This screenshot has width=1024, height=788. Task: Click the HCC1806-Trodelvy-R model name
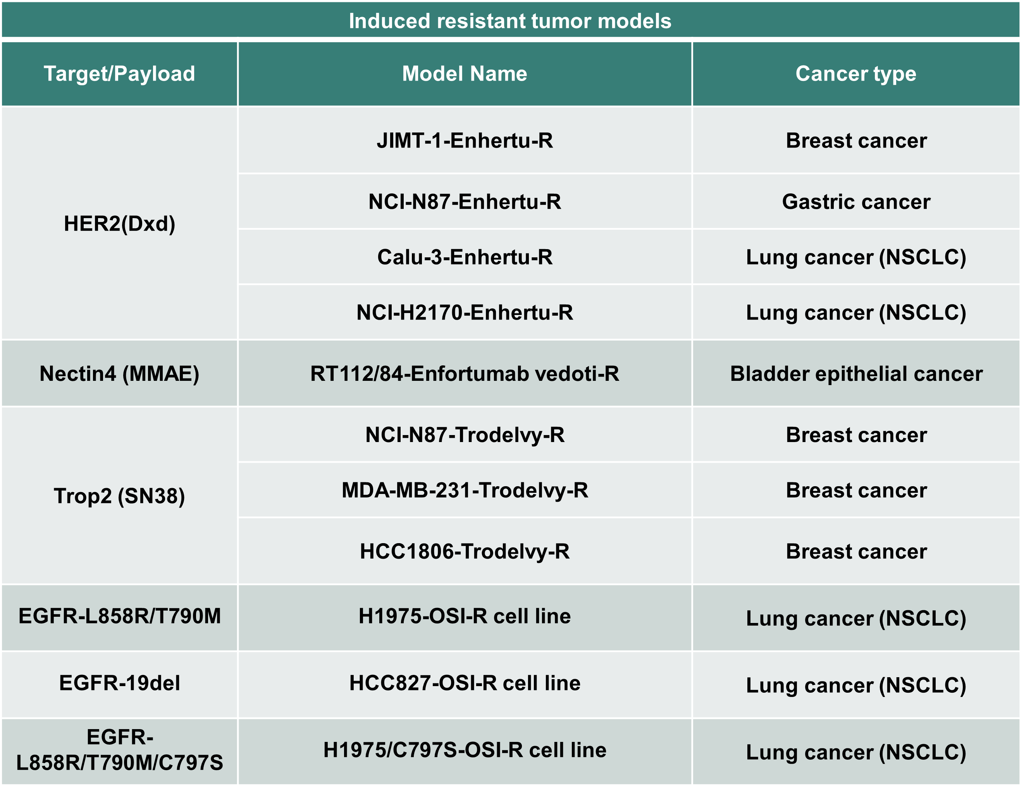click(x=465, y=551)
